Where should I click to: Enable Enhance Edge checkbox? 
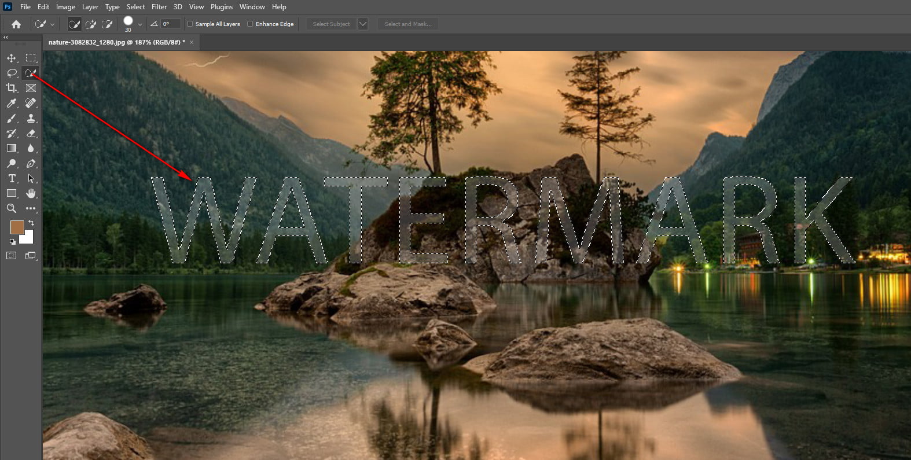[x=250, y=24]
